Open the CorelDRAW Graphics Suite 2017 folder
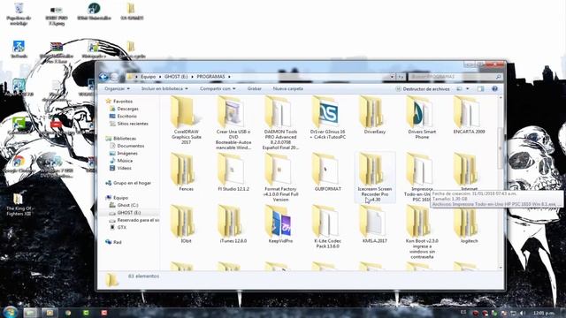The height and width of the screenshot is (318, 566). coord(186,121)
